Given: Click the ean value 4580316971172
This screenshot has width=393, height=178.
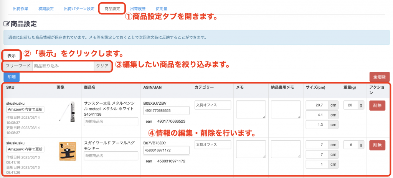Looking at the screenshot, I should click(x=171, y=161).
